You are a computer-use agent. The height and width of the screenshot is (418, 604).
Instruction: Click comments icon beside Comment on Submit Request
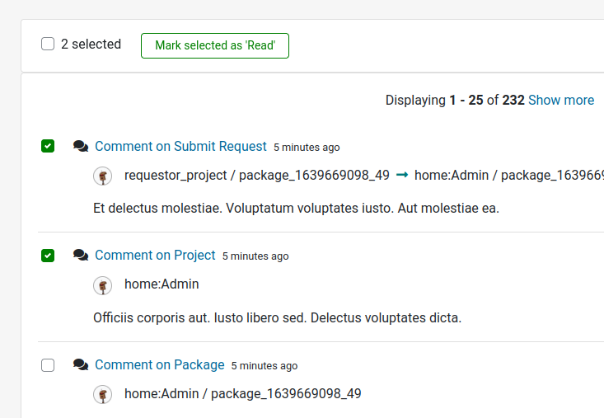click(81, 146)
